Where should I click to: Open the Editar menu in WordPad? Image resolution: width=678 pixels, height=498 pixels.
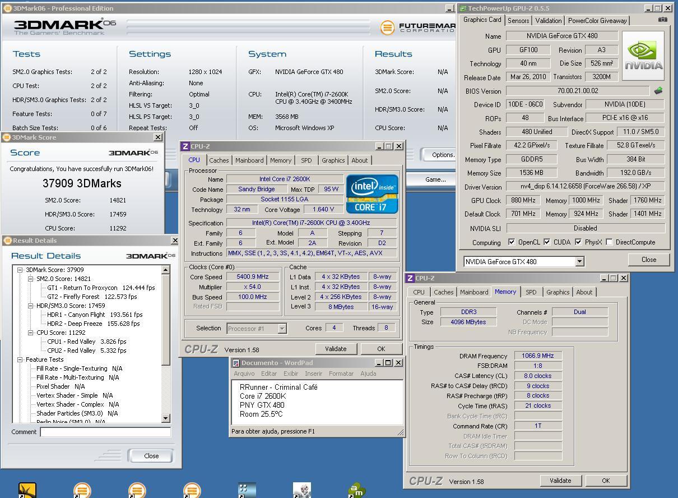tap(269, 374)
